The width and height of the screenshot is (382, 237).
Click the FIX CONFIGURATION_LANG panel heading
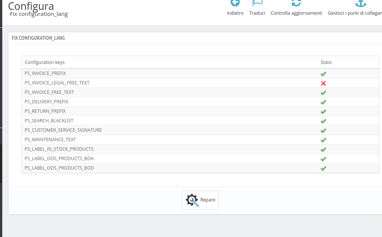(x=38, y=38)
